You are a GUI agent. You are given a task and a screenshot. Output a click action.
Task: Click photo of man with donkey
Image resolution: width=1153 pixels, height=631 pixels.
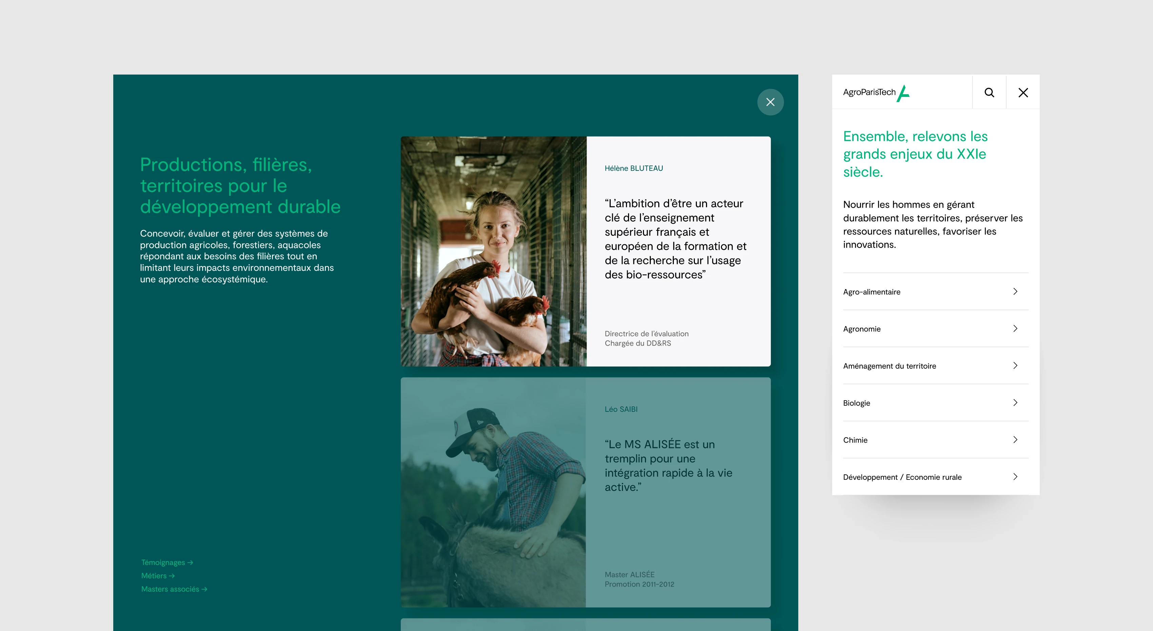493,492
